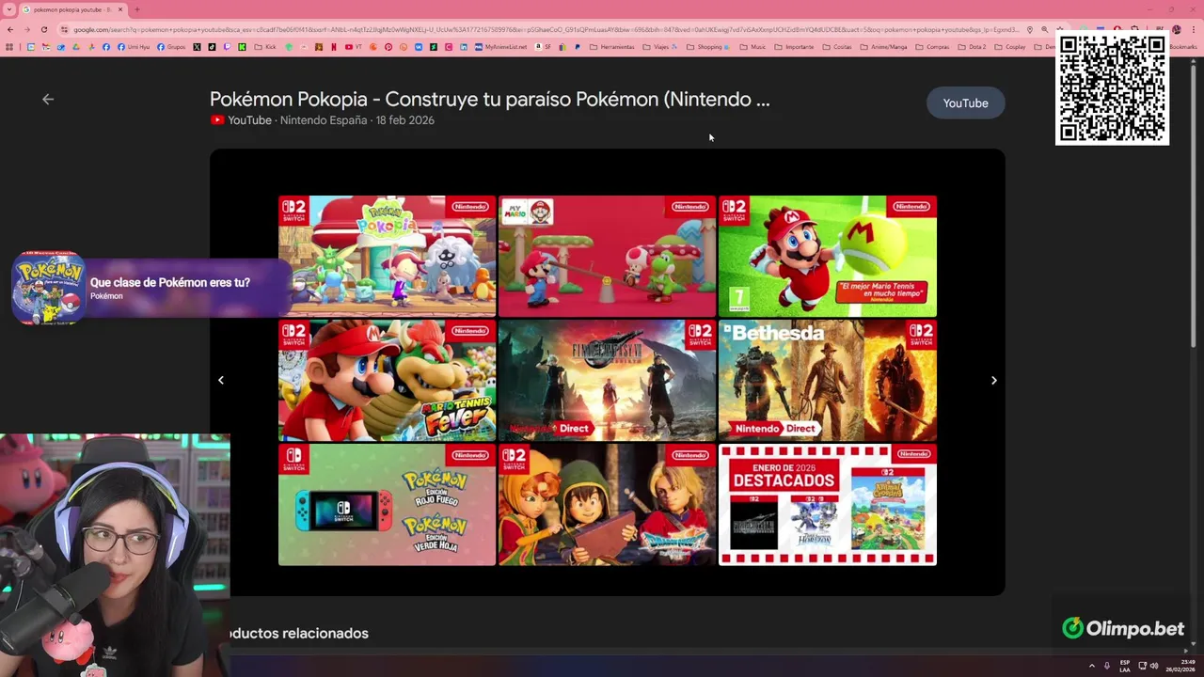Image resolution: width=1204 pixels, height=677 pixels.
Task: Open the Mario Tennis Fever Bowser thumbnail
Action: coord(387,380)
